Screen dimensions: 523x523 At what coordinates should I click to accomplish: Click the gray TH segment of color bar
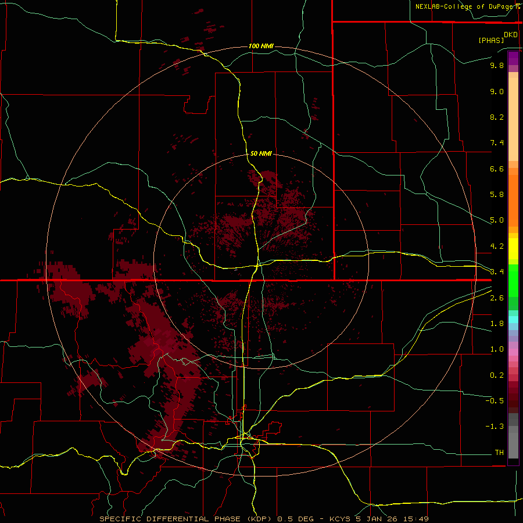[x=513, y=446]
